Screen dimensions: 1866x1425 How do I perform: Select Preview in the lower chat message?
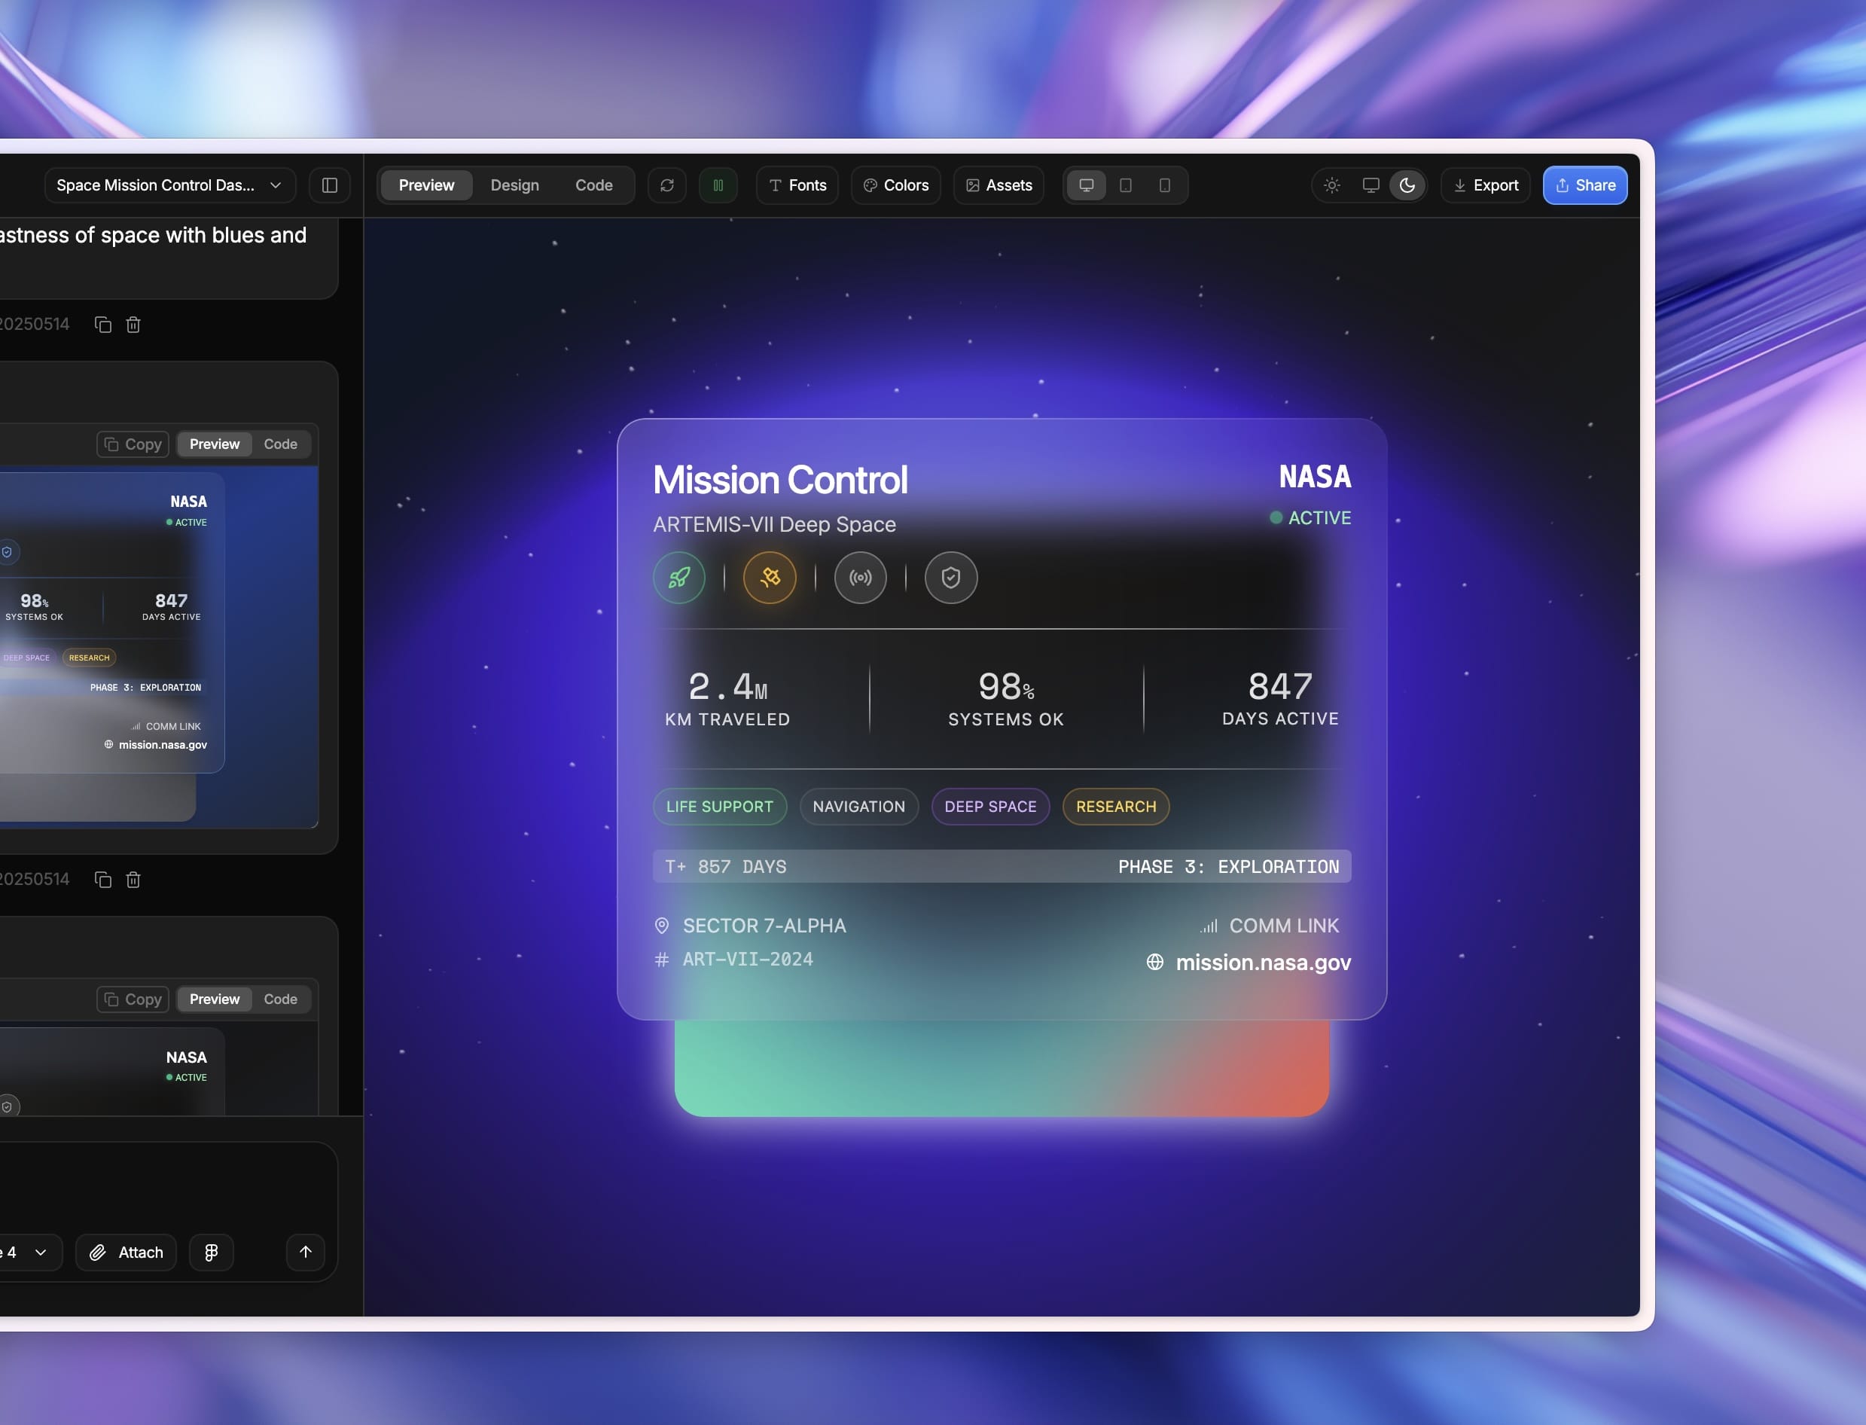pyautogui.click(x=215, y=999)
